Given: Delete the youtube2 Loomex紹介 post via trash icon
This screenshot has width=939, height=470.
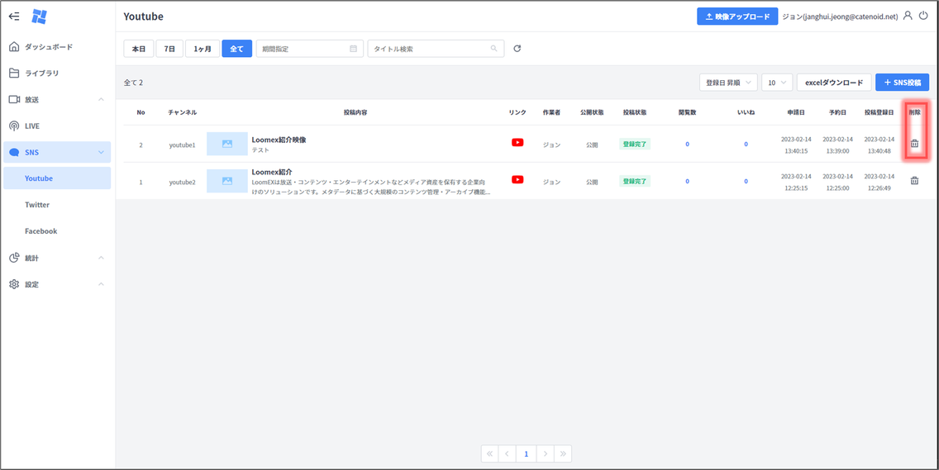Looking at the screenshot, I should point(914,181).
